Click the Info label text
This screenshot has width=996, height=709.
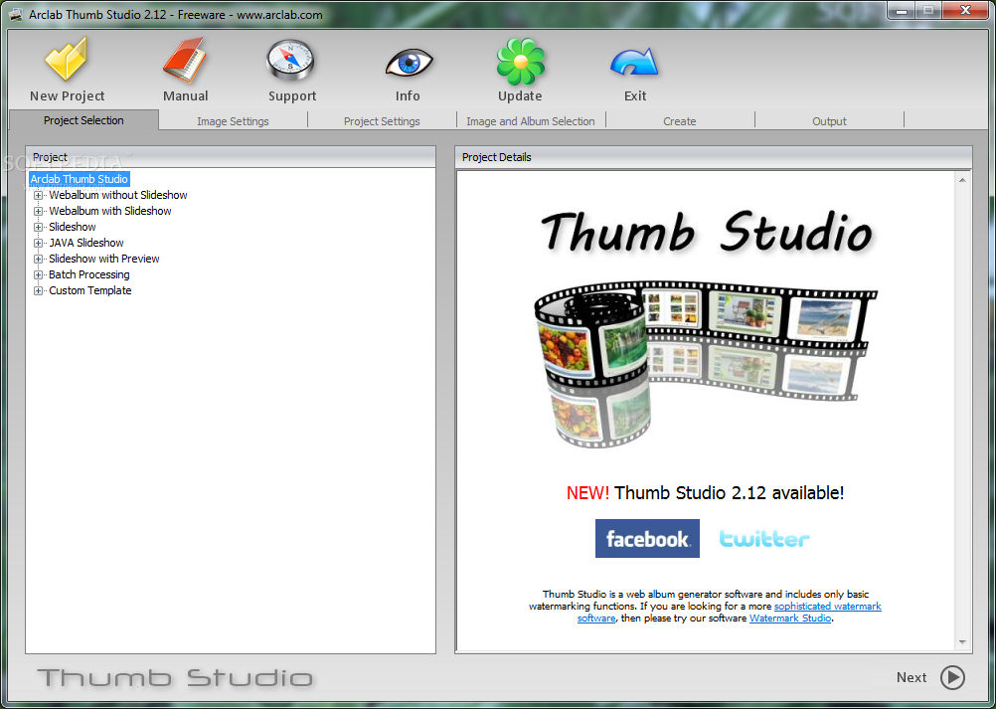[x=408, y=95]
